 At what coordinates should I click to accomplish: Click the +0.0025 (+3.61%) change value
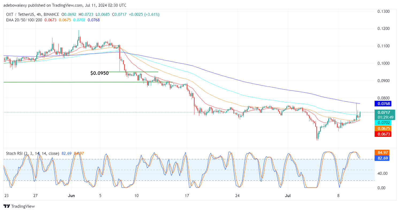click(144, 14)
